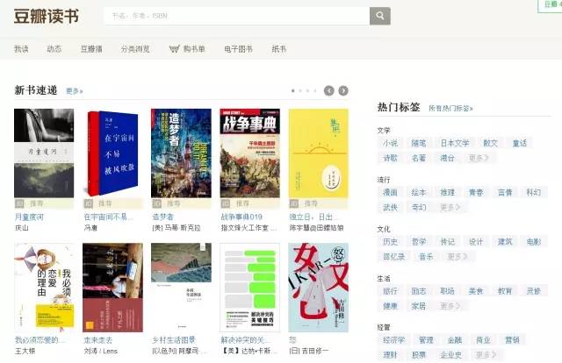Click 战争事典019 title link
This screenshot has width=562, height=363.
[242, 217]
